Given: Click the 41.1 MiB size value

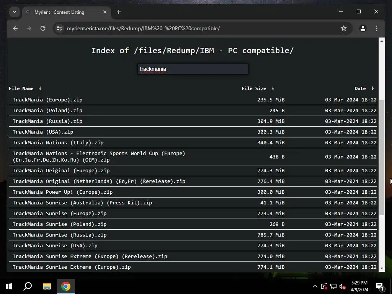Looking at the screenshot, I should tap(273, 203).
